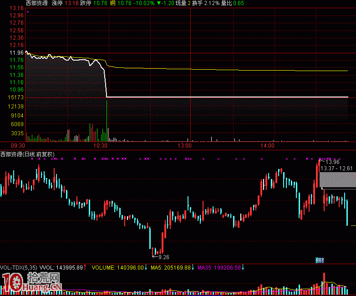Click the 15173 volume axis label

point(15,97)
